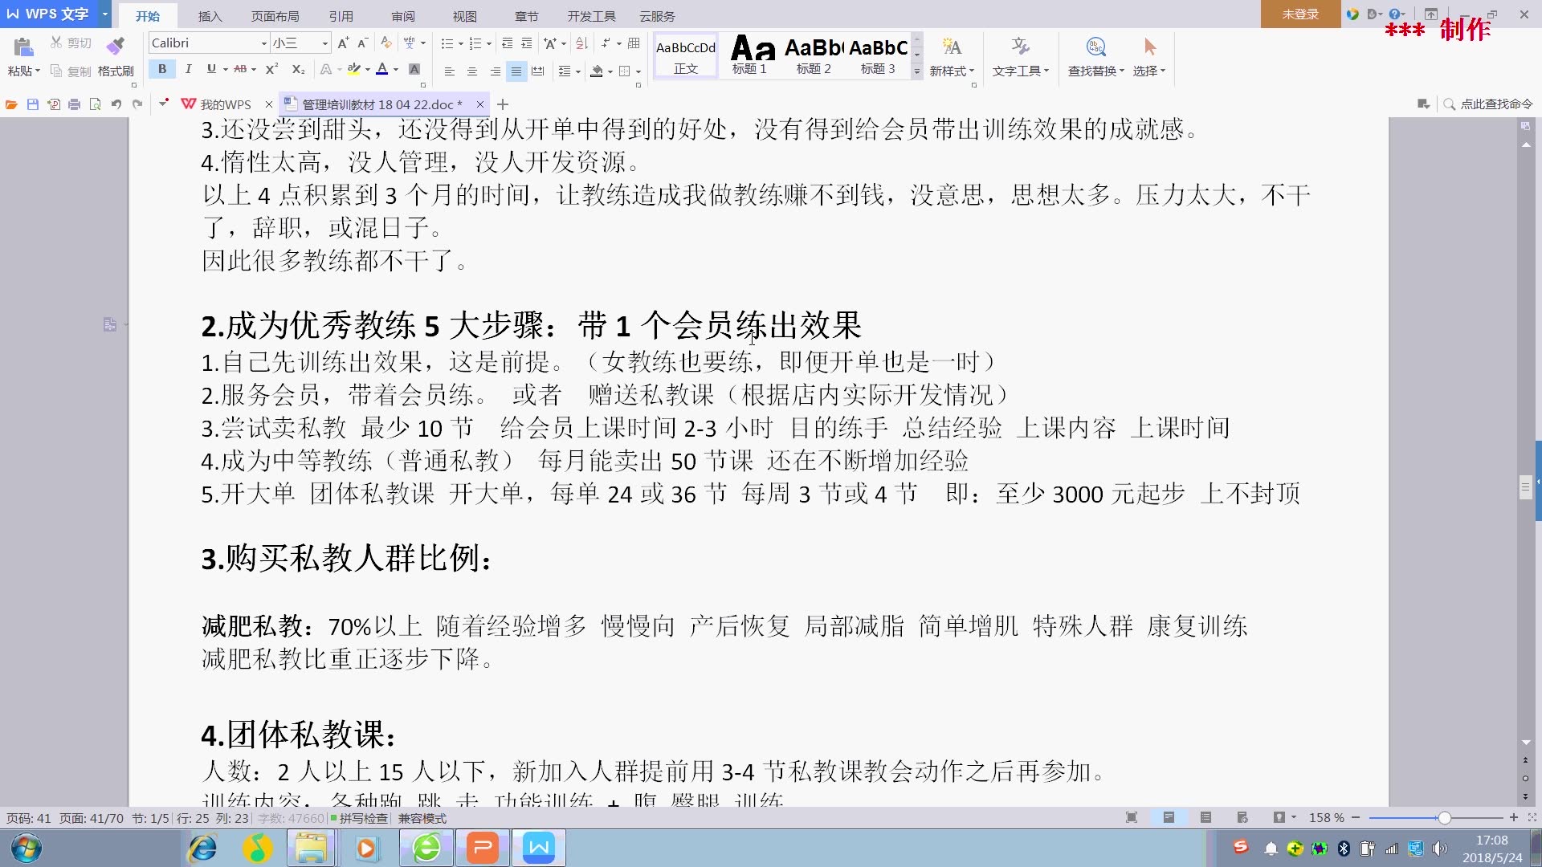Add new document tab with plus button
Image resolution: width=1542 pixels, height=867 pixels.
503,104
